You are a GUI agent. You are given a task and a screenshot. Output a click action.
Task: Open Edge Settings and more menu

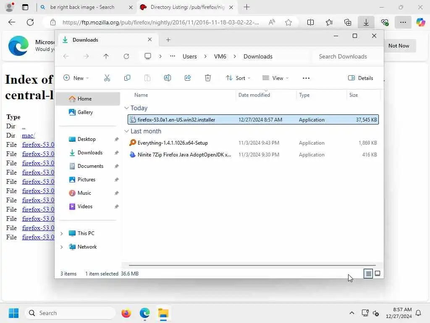[x=403, y=22]
